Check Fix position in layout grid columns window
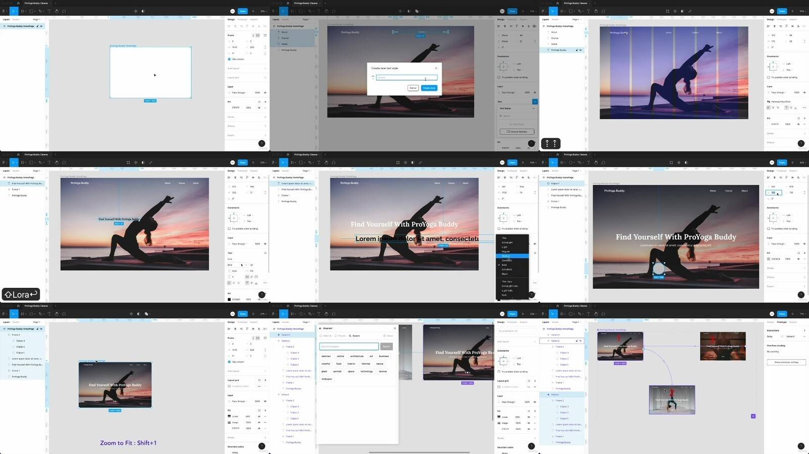The height and width of the screenshot is (454, 809). pos(769,77)
